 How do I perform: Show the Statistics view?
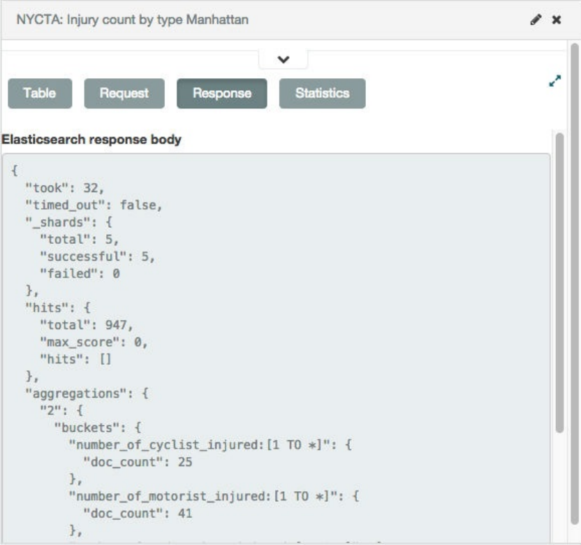322,94
